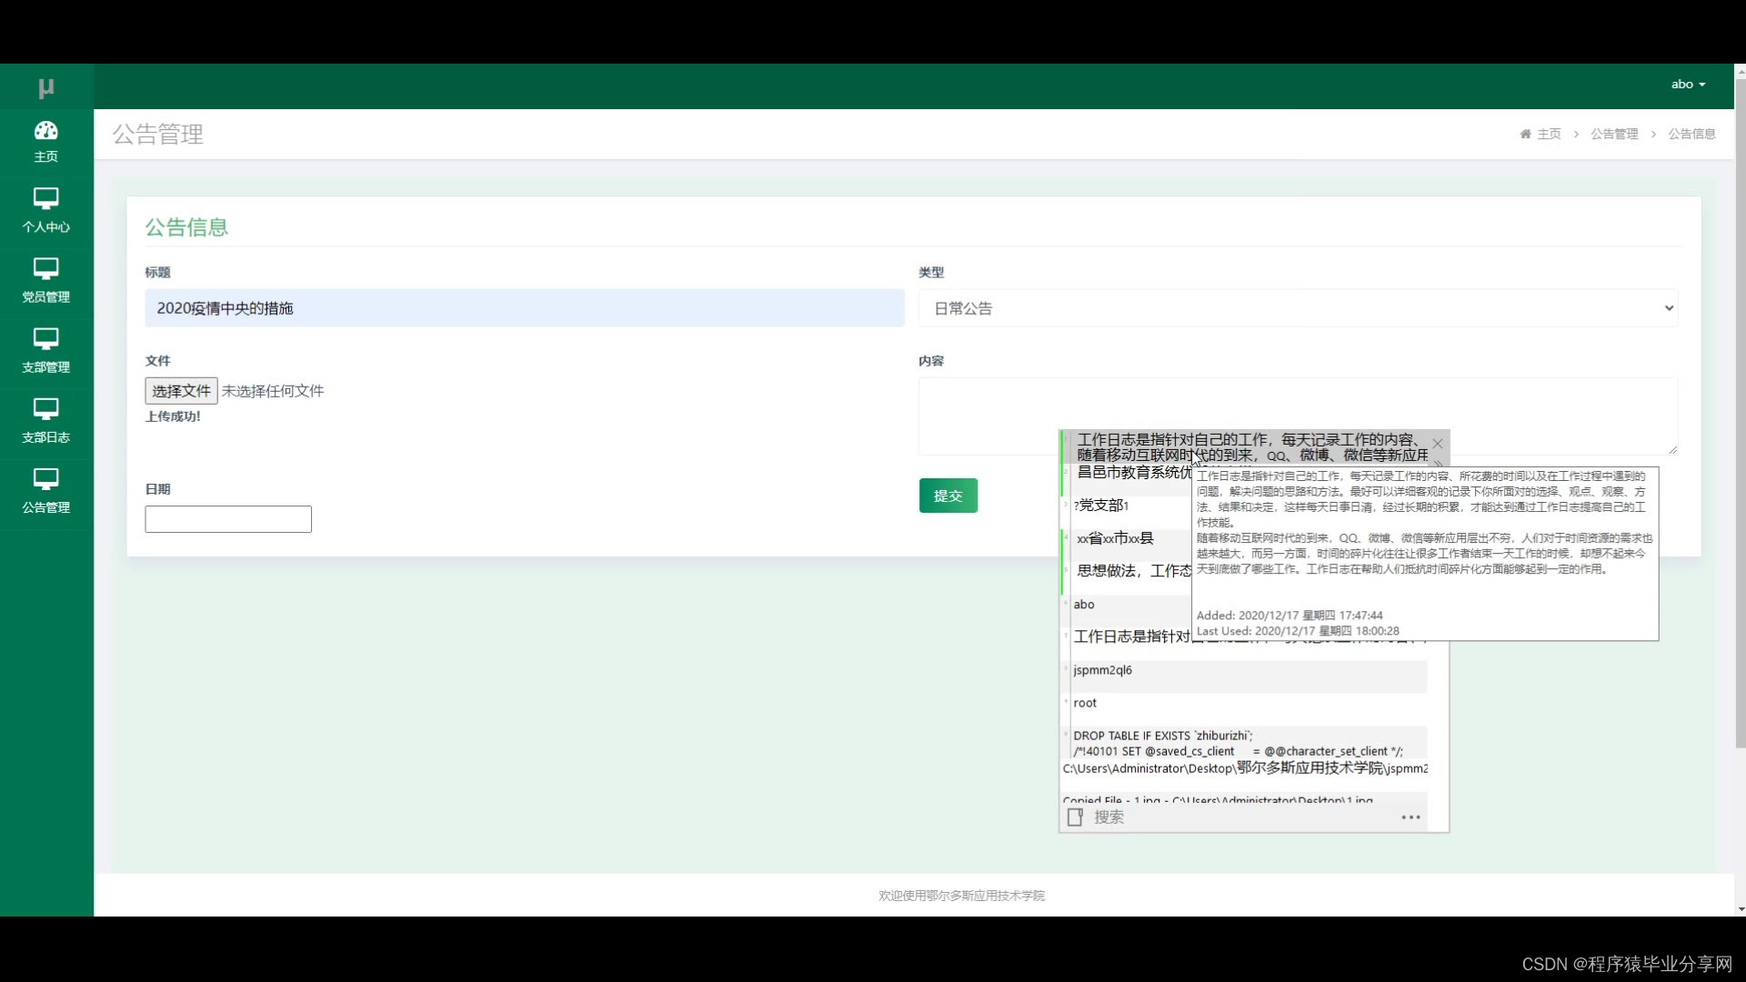Click the 标题 input field

click(x=524, y=308)
